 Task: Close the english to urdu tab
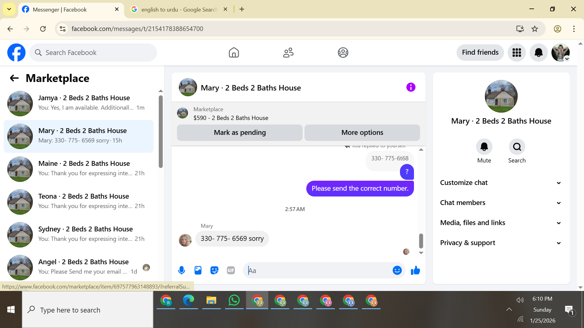point(225,9)
